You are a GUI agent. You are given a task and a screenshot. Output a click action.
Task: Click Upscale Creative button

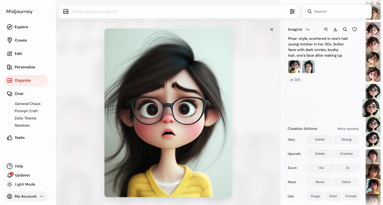pyautogui.click(x=346, y=154)
